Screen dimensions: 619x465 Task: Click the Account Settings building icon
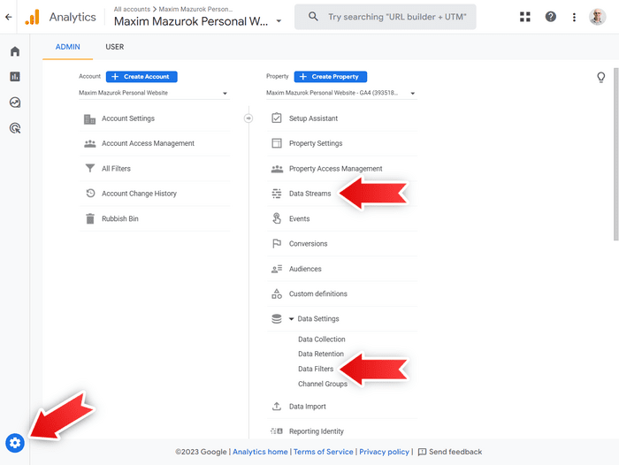(89, 118)
